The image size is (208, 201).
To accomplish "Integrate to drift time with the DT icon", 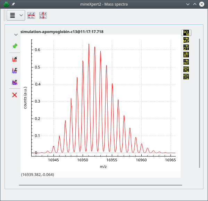I will [x=186, y=47].
